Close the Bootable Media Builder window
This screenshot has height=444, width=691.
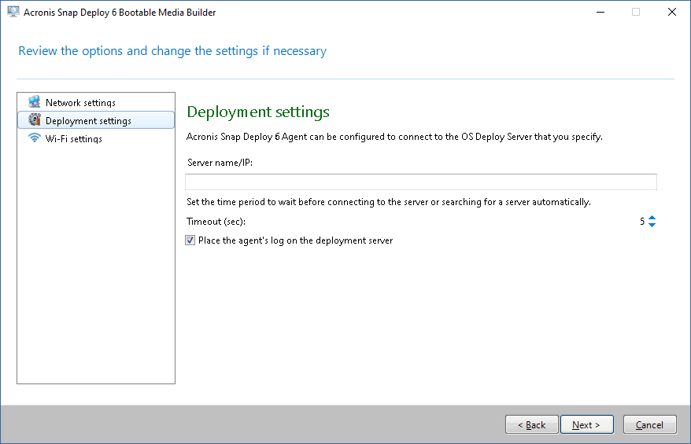[671, 13]
